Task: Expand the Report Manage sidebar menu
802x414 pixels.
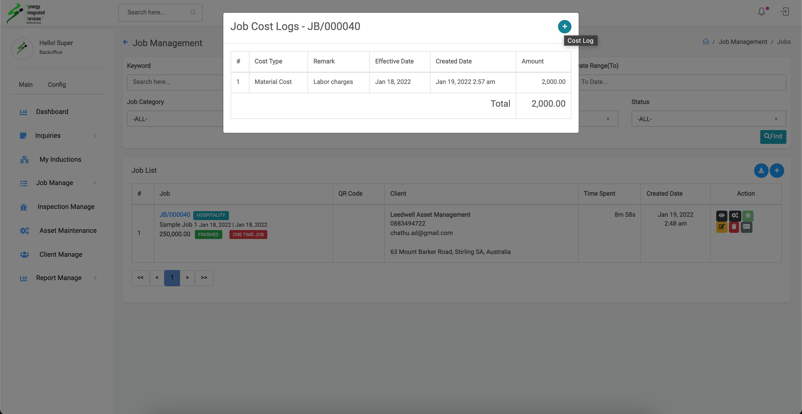Action: coord(58,278)
